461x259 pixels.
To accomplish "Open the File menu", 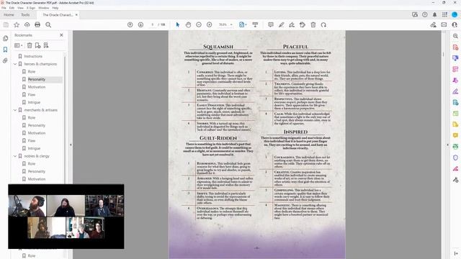I will (x=4, y=8).
